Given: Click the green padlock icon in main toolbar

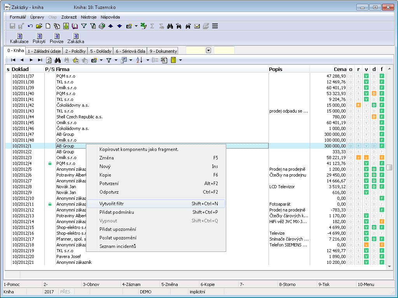Looking at the screenshot, I should tap(66, 26).
